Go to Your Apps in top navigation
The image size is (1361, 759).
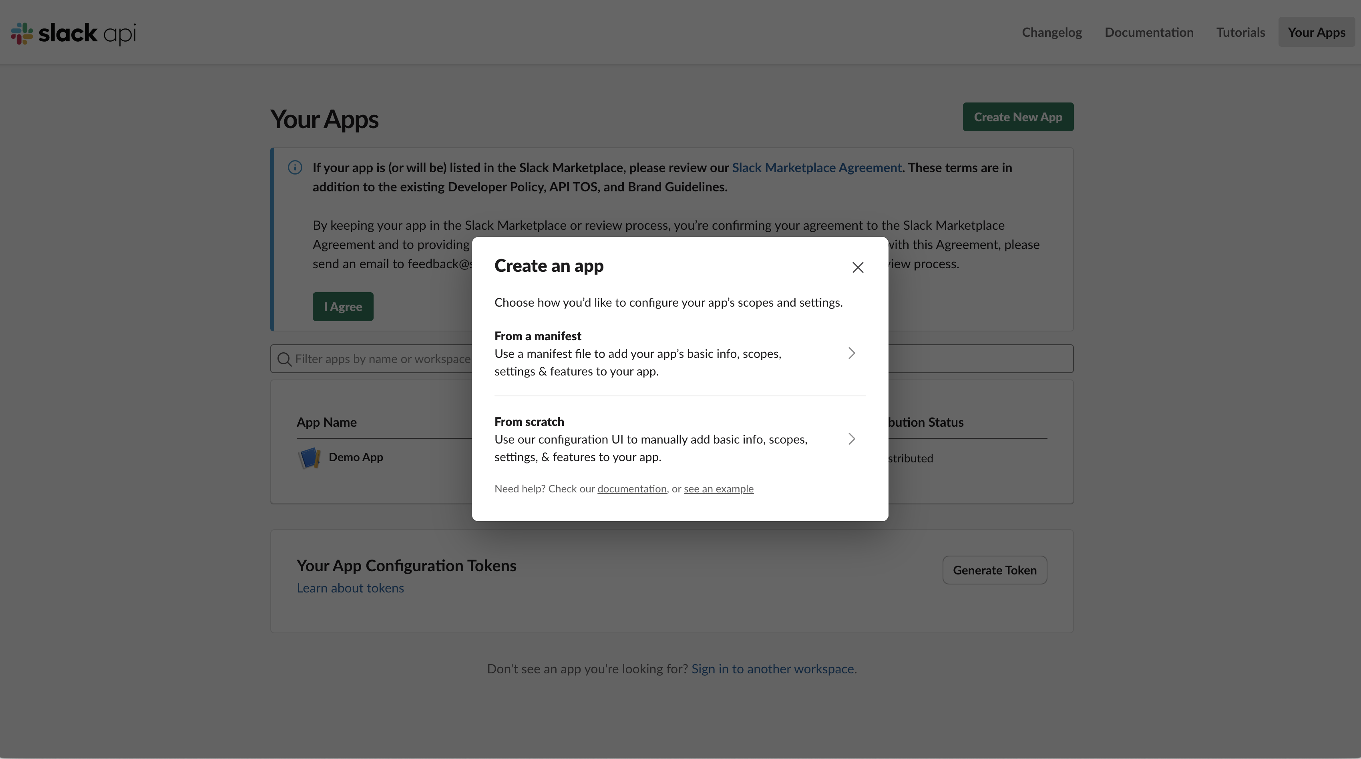click(x=1316, y=32)
